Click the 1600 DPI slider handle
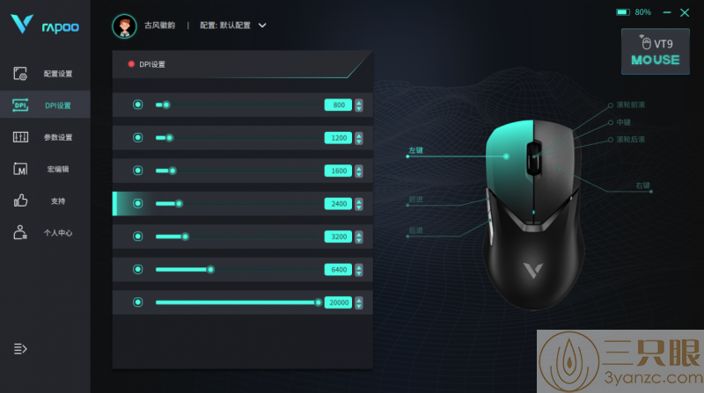Image resolution: width=704 pixels, height=393 pixels. [172, 171]
